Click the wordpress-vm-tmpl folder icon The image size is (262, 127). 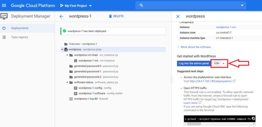[x=71, y=55]
